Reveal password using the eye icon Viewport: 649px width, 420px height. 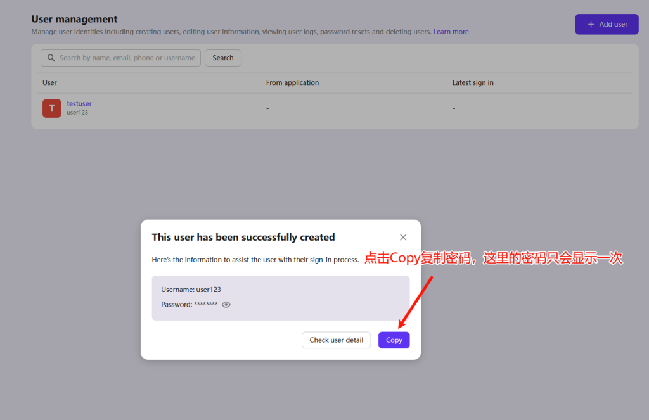[x=226, y=305]
